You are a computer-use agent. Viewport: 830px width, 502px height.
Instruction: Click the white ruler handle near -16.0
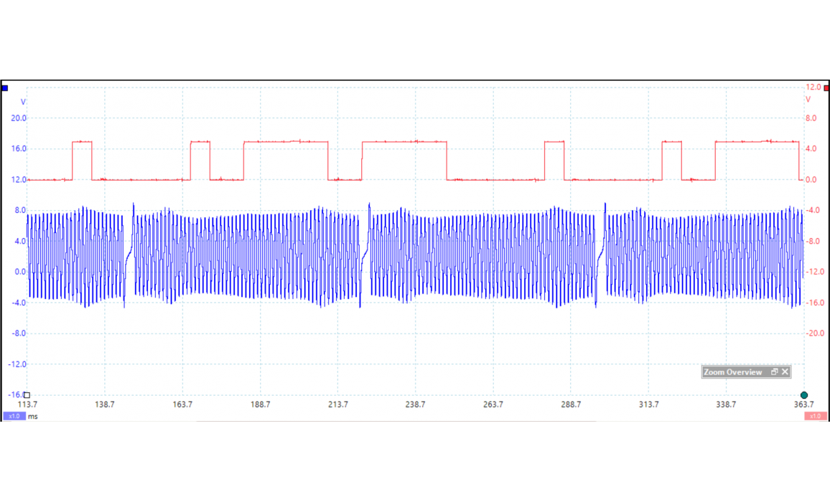(x=27, y=394)
